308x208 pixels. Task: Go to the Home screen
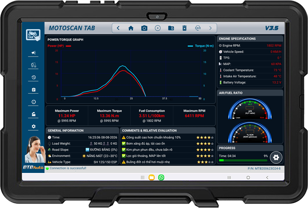click(x=131, y=28)
